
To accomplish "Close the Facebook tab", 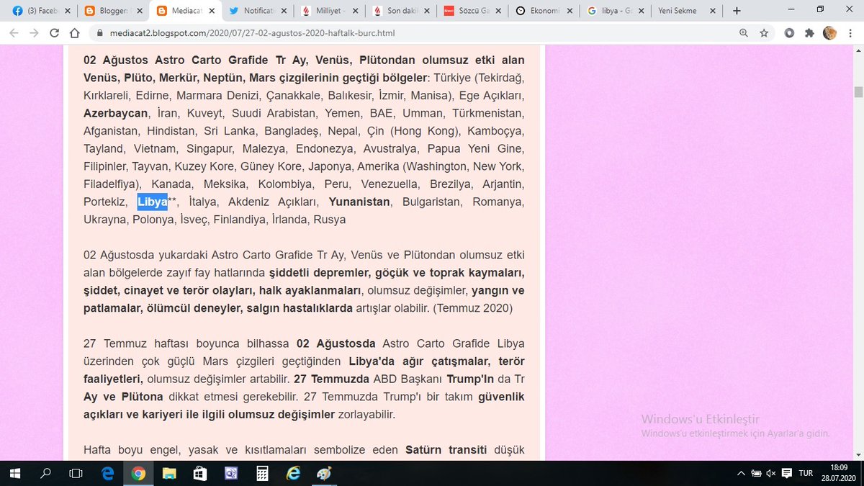I will pos(66,11).
